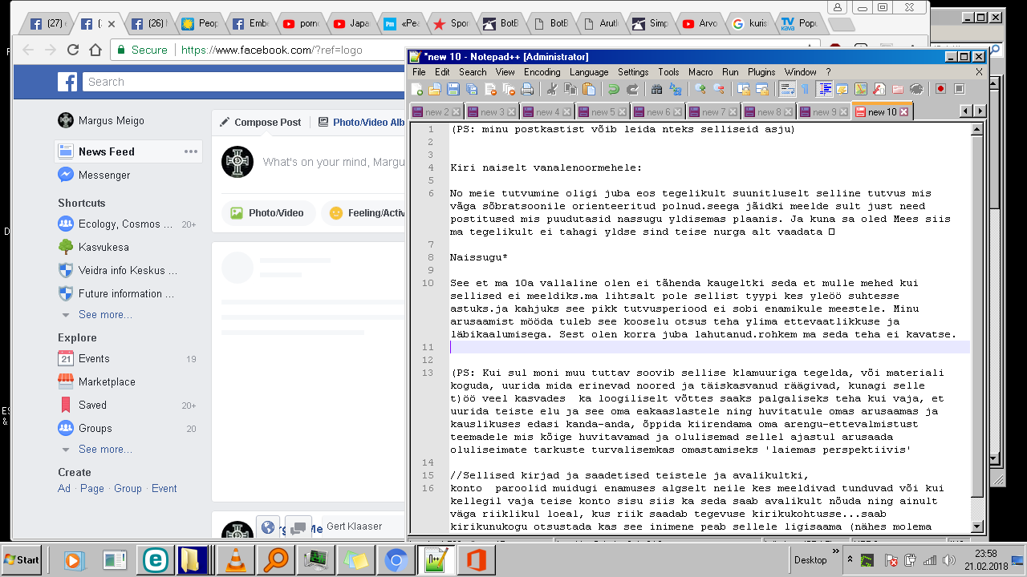Click the Zoom In magnifier icon
This screenshot has width=1027, height=577.
(701, 89)
